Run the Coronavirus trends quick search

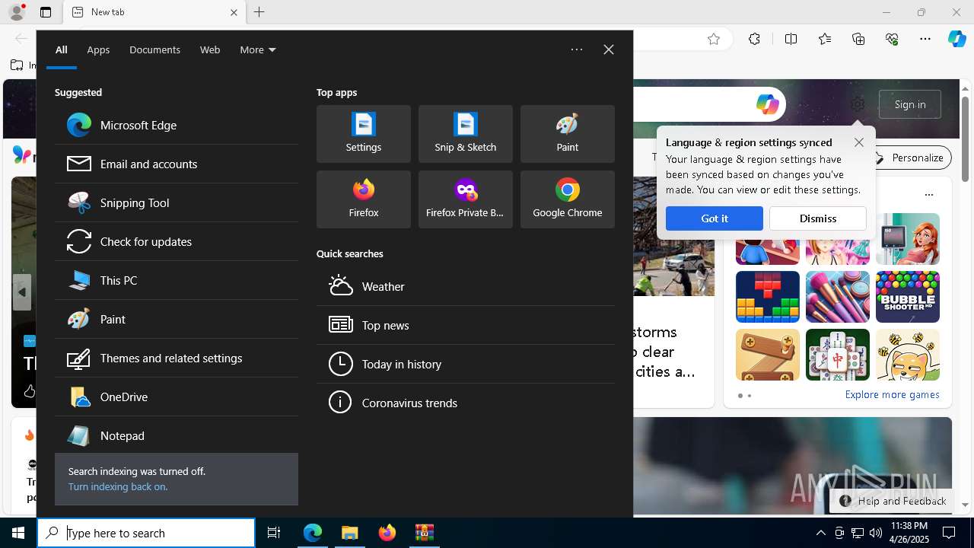coord(466,403)
